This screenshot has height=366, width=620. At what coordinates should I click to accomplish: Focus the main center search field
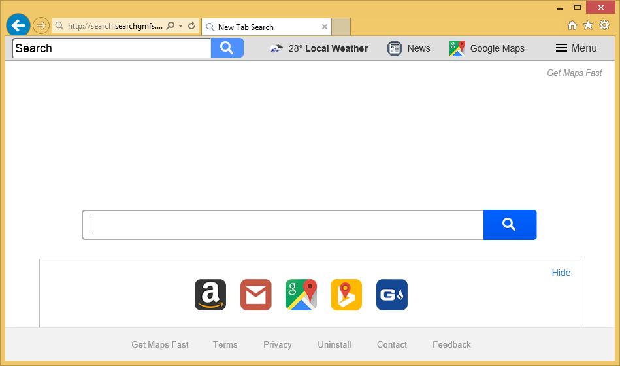[x=283, y=225]
